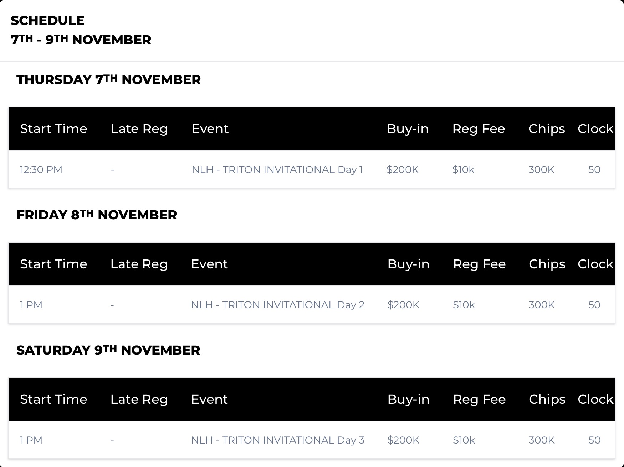Click the NLH Triton Invitational Day 3 event

[x=277, y=440]
